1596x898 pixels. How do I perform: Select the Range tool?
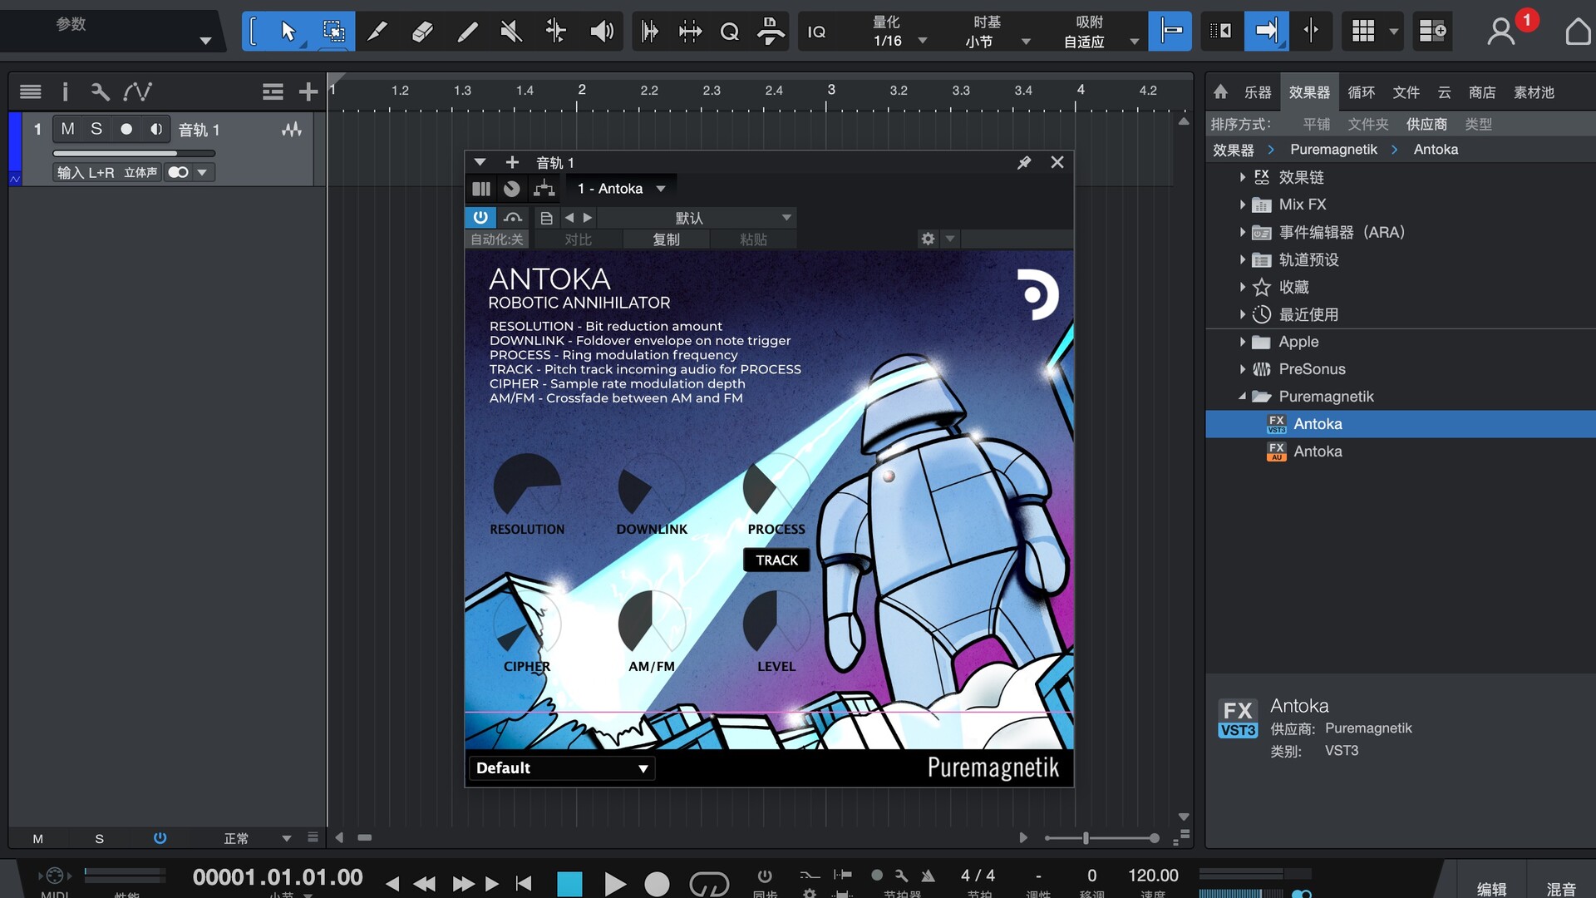click(333, 32)
